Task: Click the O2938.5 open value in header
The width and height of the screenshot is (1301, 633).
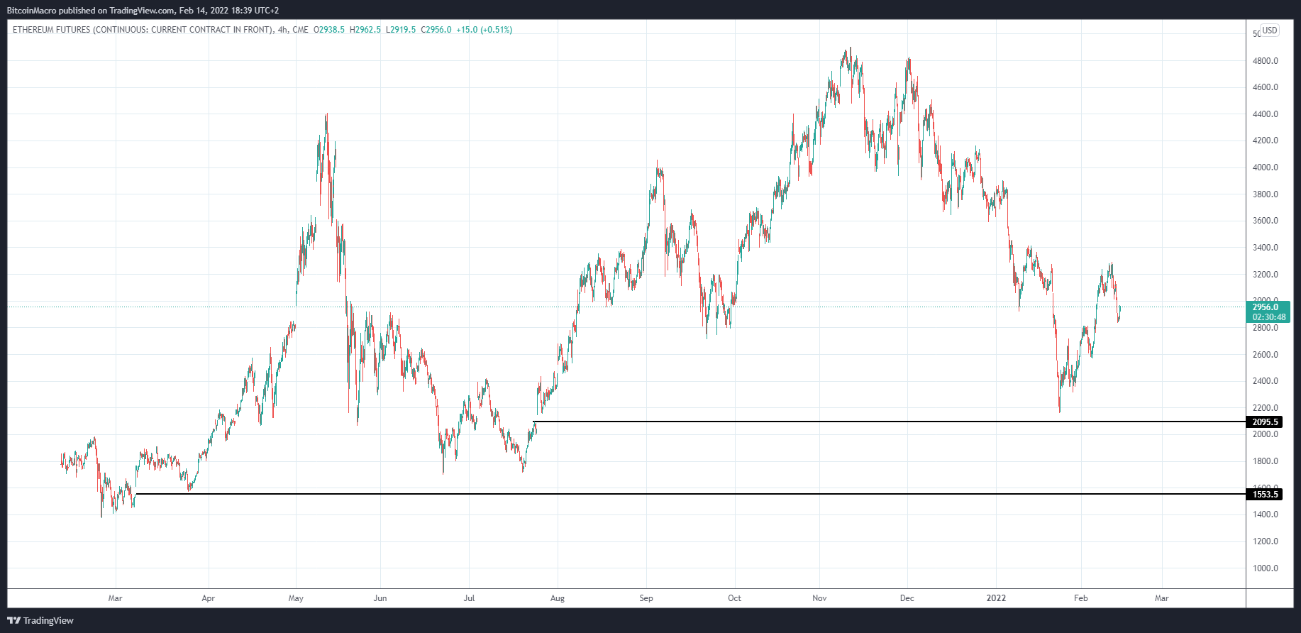Action: [x=329, y=30]
